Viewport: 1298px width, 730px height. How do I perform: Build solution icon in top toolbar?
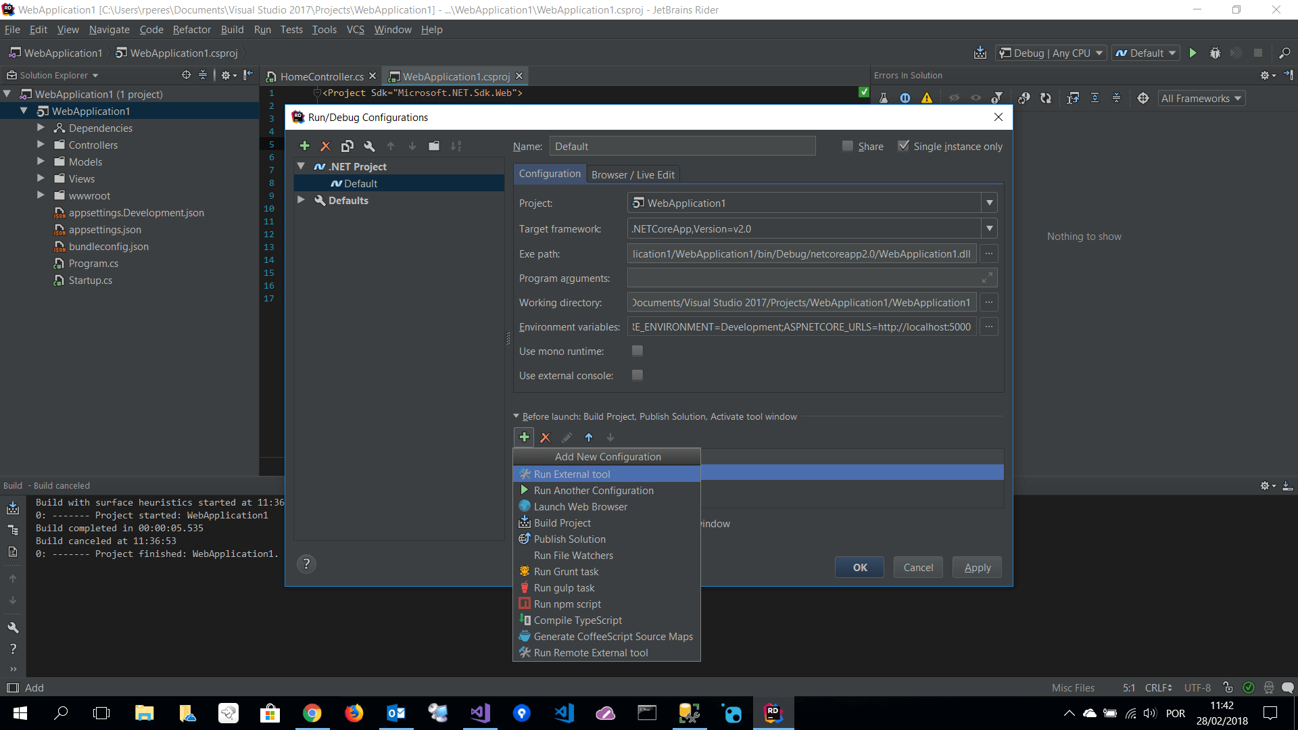980,53
